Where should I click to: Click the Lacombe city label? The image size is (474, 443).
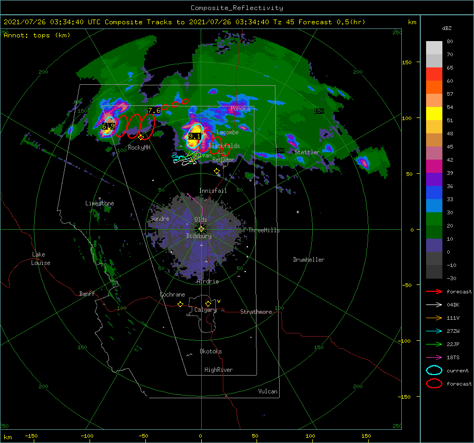click(x=228, y=132)
